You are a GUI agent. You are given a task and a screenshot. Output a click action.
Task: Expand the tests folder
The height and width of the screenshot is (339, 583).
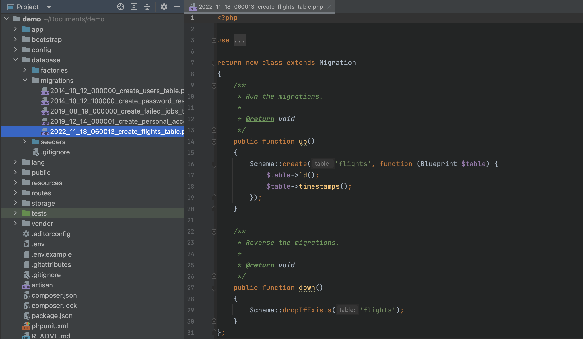(15, 213)
